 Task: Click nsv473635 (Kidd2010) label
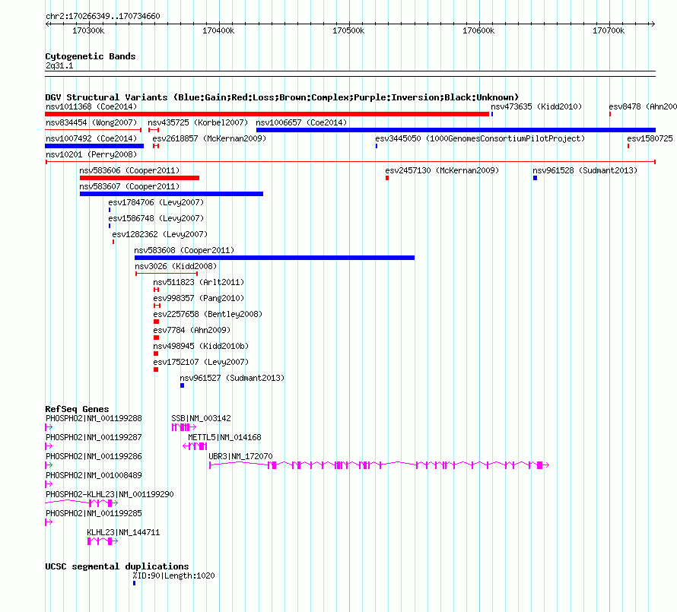pyautogui.click(x=536, y=106)
